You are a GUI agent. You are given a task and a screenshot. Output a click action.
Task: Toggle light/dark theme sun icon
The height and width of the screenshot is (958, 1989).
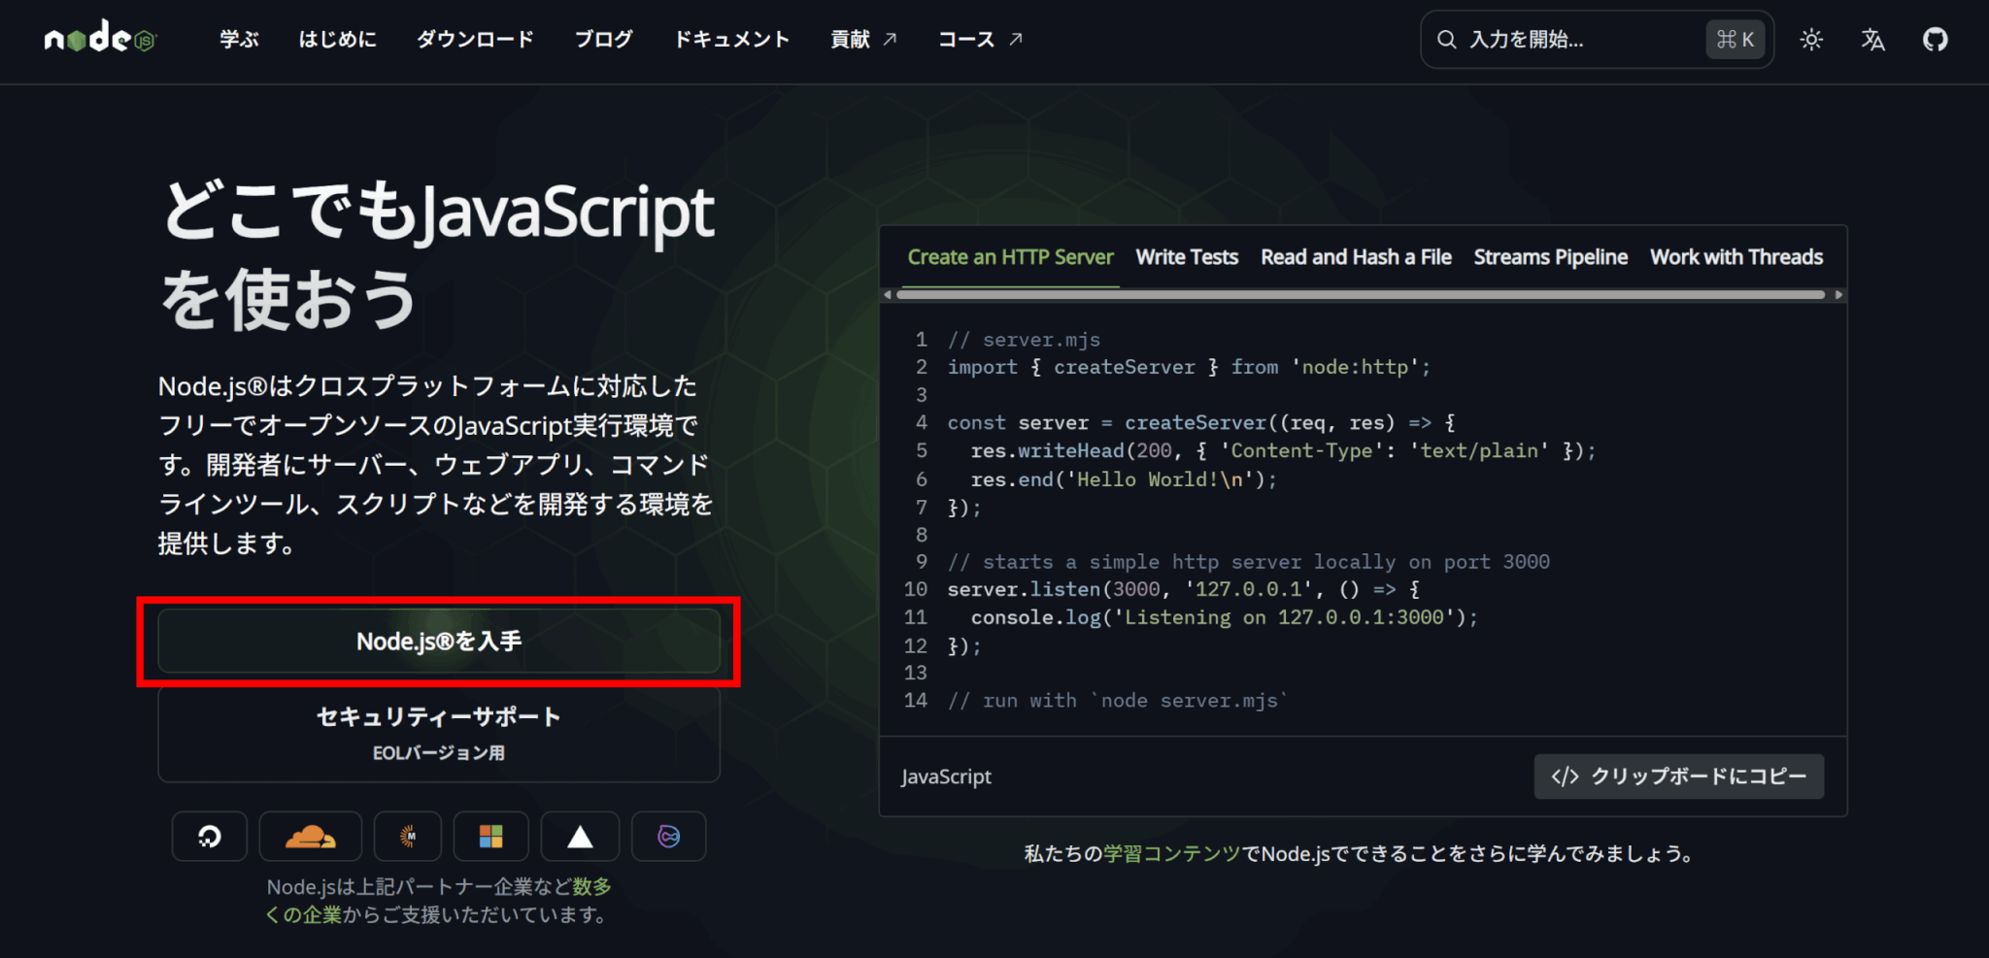(x=1810, y=40)
